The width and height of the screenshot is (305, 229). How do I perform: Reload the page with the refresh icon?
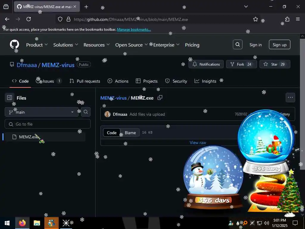point(29,19)
